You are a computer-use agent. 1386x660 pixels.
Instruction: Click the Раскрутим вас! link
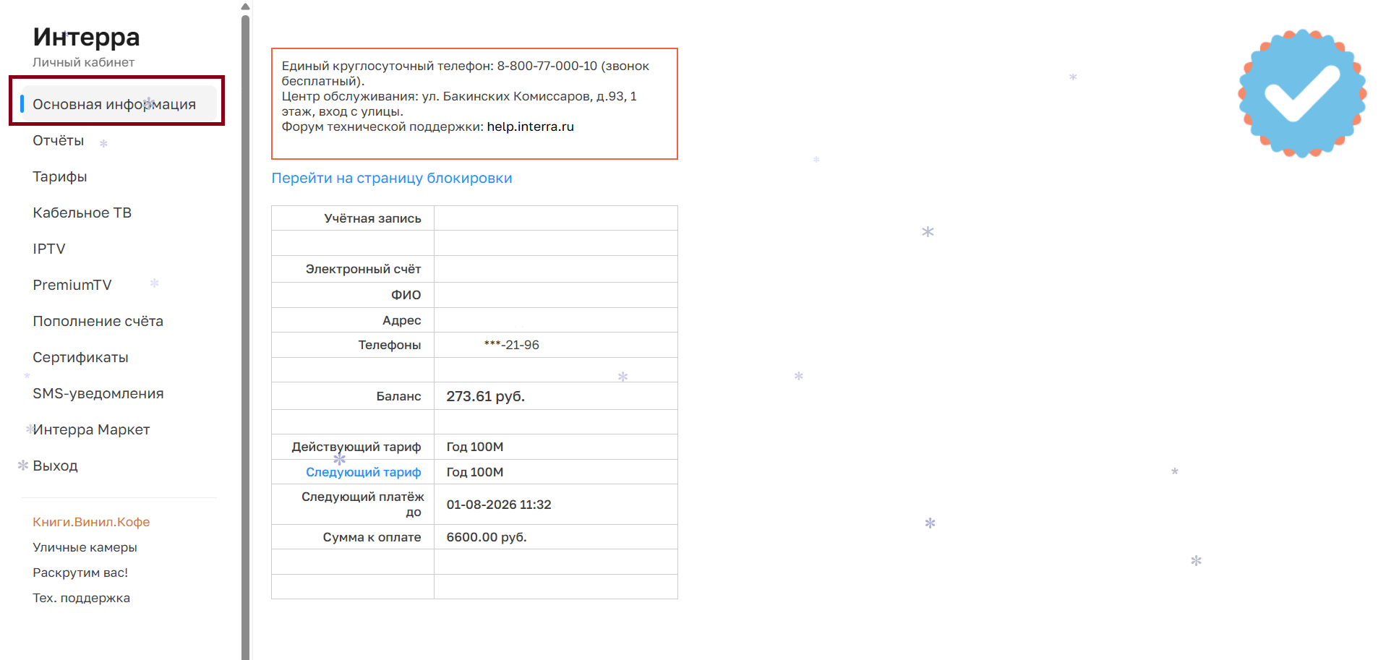pos(80,573)
